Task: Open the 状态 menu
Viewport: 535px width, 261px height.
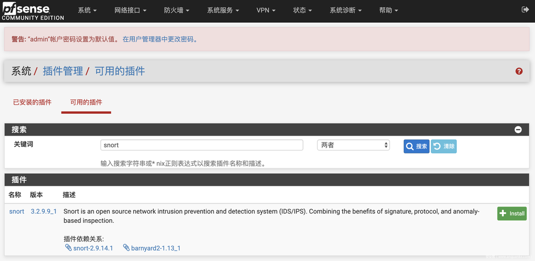Action: coord(303,10)
